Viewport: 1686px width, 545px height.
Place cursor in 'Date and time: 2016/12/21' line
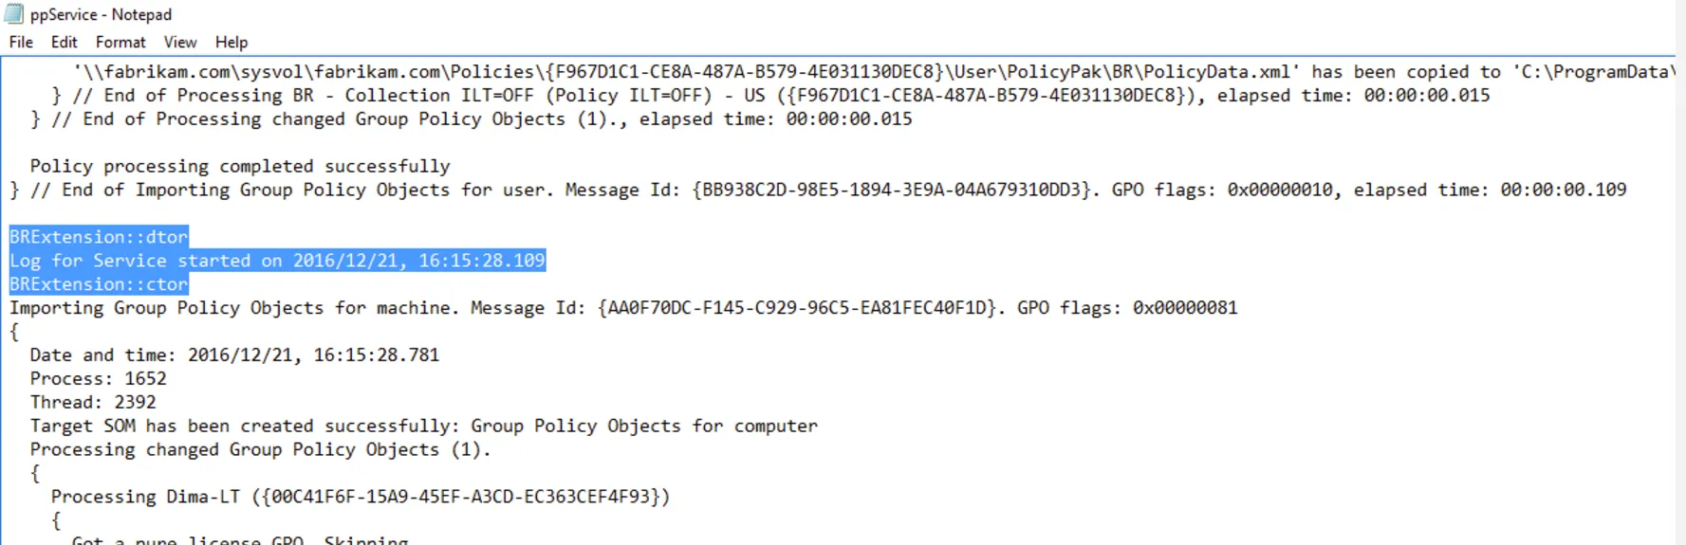[x=234, y=355]
